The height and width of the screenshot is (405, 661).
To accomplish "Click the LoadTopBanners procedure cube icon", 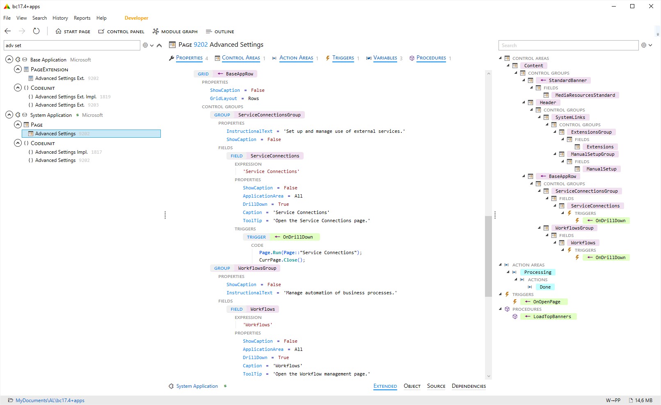I will (515, 316).
